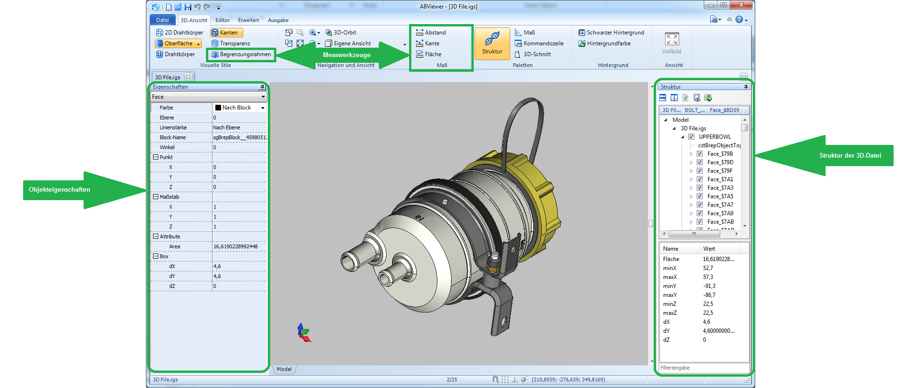Toggle the Face_$7A5 visibility checkbox
The height and width of the screenshot is (388, 904).
coord(699,196)
